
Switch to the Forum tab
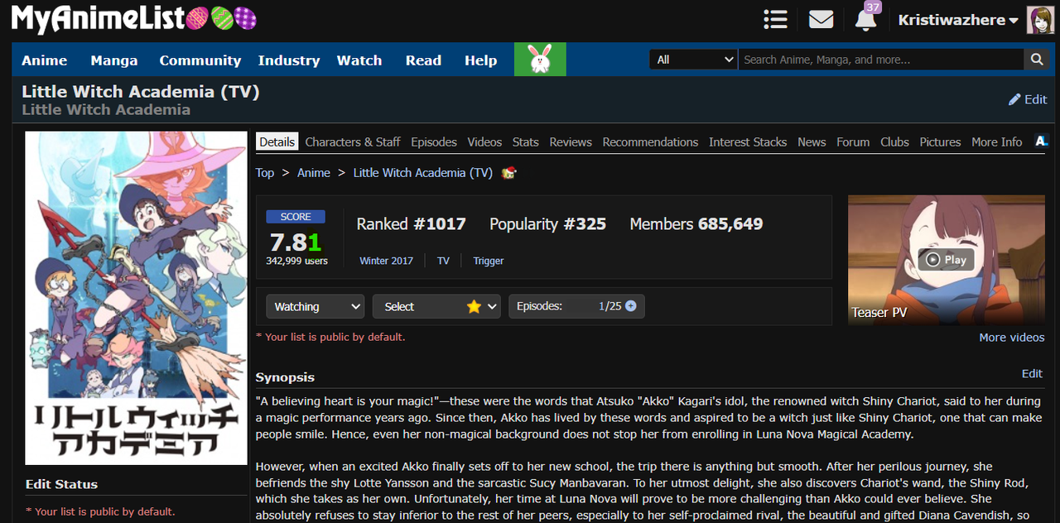pyautogui.click(x=853, y=142)
